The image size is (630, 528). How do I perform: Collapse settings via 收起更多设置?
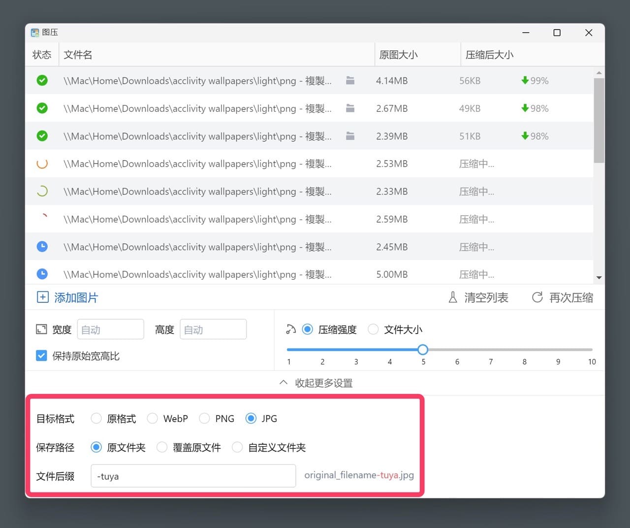pos(316,383)
